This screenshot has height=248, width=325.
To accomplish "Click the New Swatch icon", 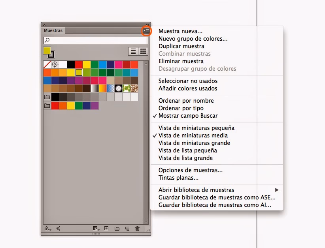I will (127, 228).
